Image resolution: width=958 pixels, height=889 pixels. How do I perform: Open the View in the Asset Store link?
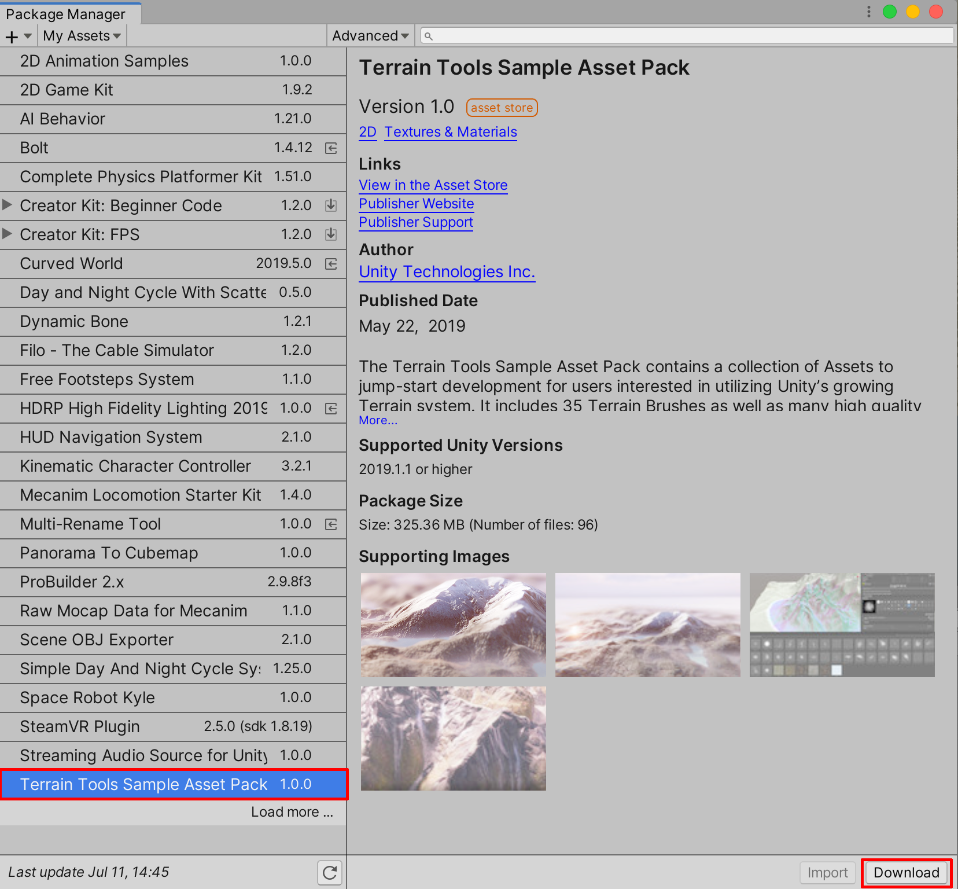click(433, 185)
